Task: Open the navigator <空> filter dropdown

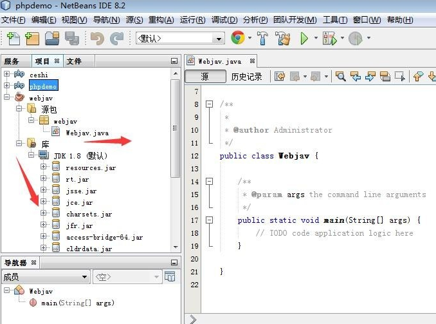Action: click(127, 276)
